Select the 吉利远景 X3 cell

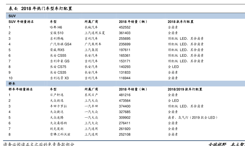[59, 78]
